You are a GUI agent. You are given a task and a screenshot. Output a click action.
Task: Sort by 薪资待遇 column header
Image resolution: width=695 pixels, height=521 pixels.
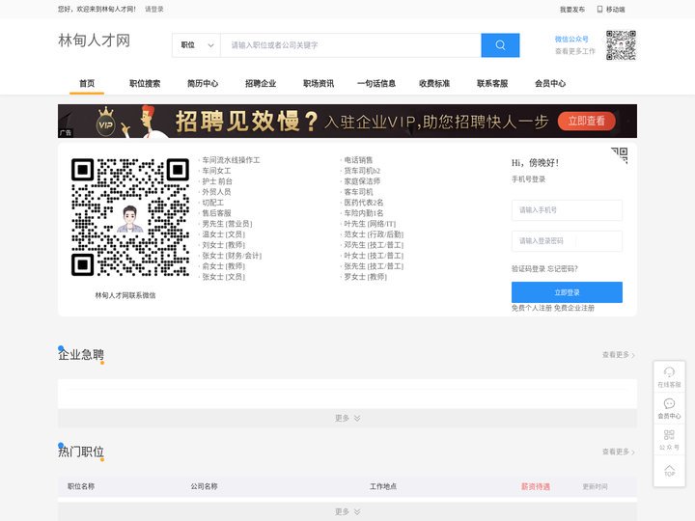pyautogui.click(x=536, y=486)
